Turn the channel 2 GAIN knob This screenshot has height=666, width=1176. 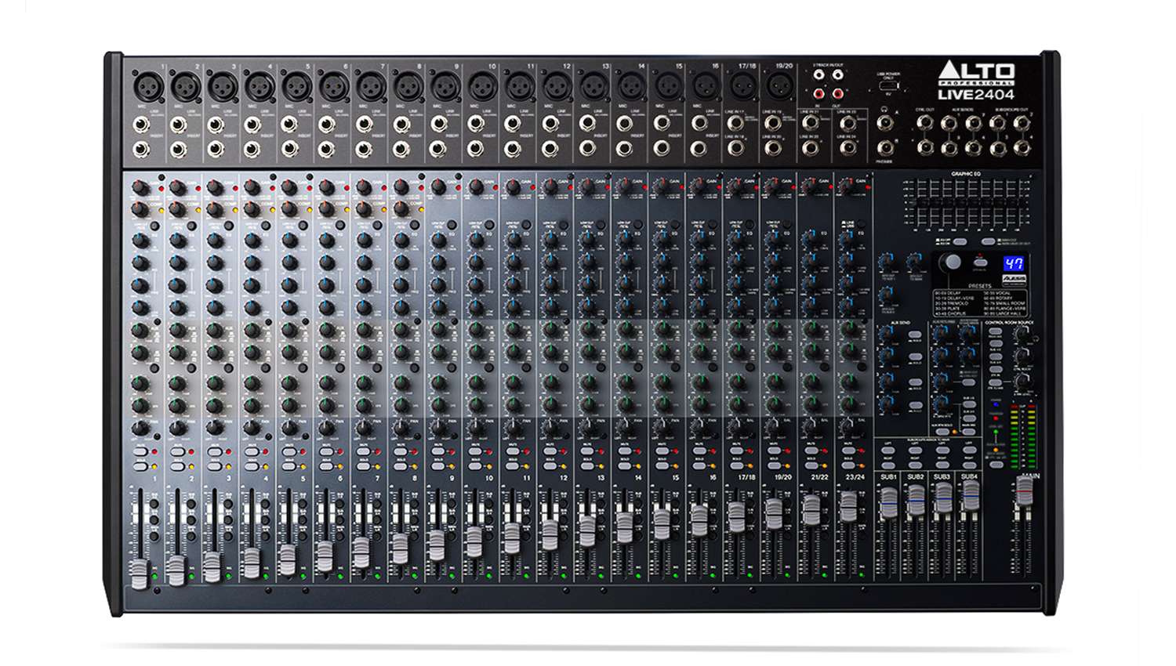coord(178,188)
